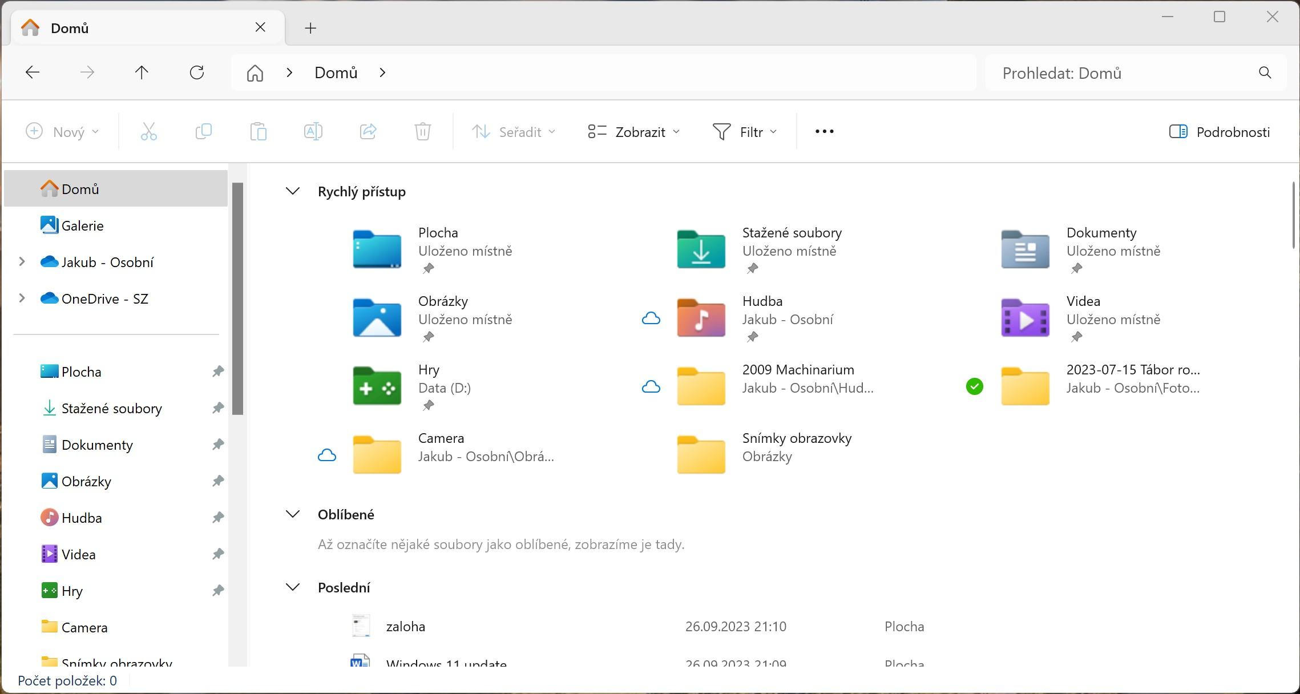
Task: Unpin Dokumenty in the sidebar
Action: [218, 445]
